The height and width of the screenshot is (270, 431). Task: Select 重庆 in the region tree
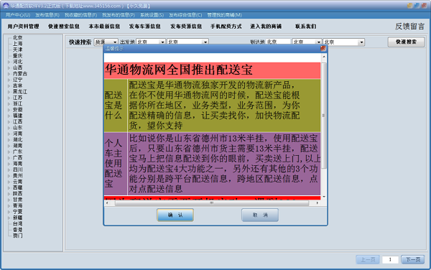pos(17,55)
